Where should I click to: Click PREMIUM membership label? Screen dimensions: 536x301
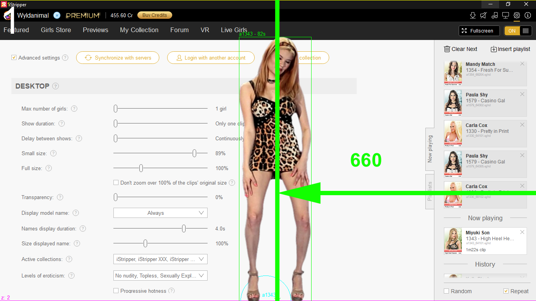coord(83,16)
